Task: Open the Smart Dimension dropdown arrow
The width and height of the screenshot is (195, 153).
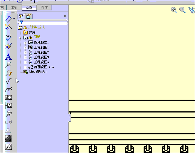Action: point(14,19)
